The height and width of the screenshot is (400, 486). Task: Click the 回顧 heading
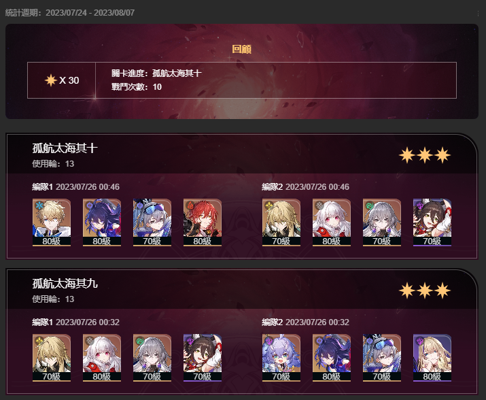point(242,49)
